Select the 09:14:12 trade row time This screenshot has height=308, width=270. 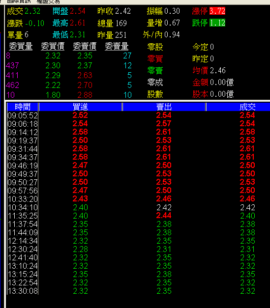click(23, 132)
